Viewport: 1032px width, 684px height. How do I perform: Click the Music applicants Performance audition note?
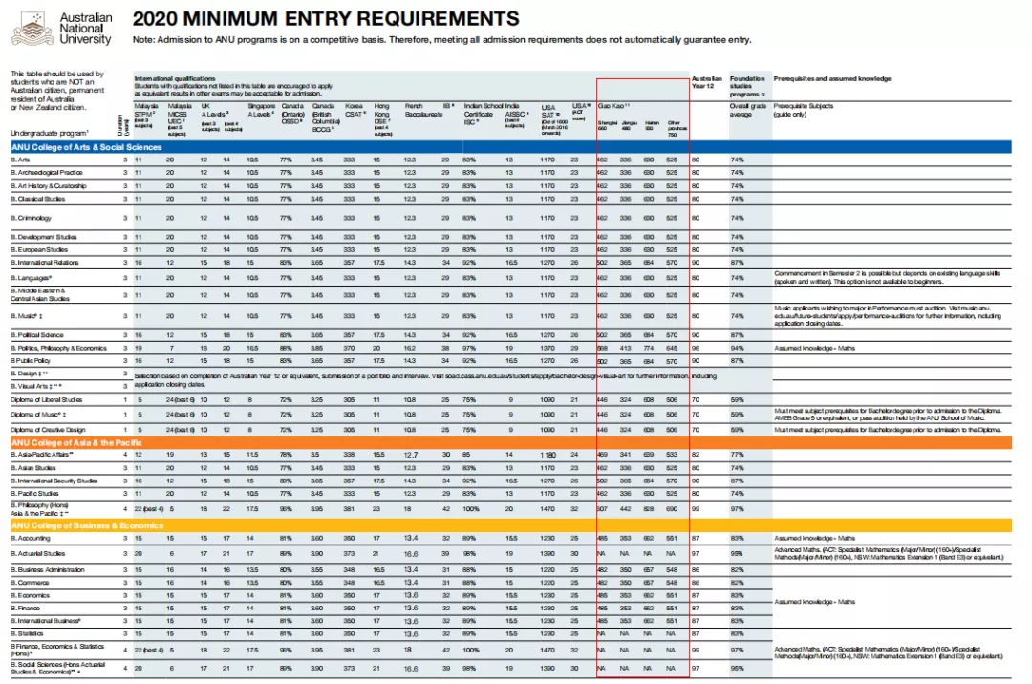tap(888, 315)
